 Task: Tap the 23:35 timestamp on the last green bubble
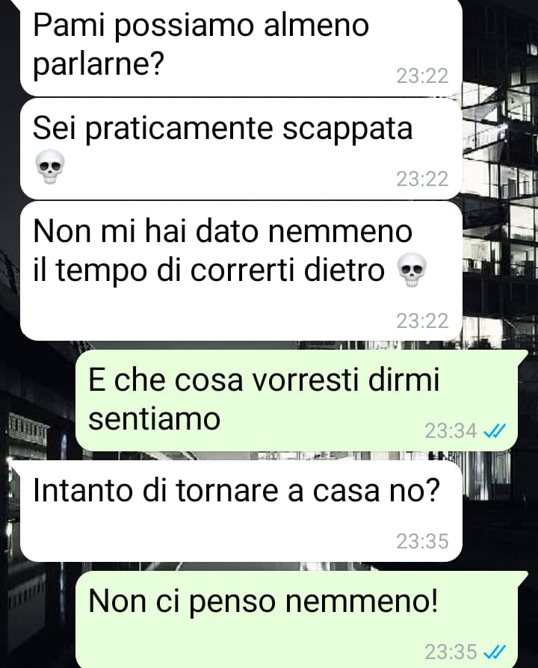pyautogui.click(x=451, y=652)
